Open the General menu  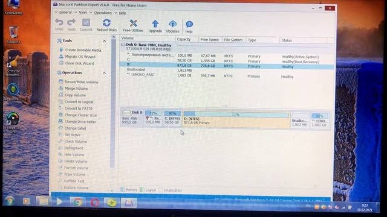click(65, 12)
